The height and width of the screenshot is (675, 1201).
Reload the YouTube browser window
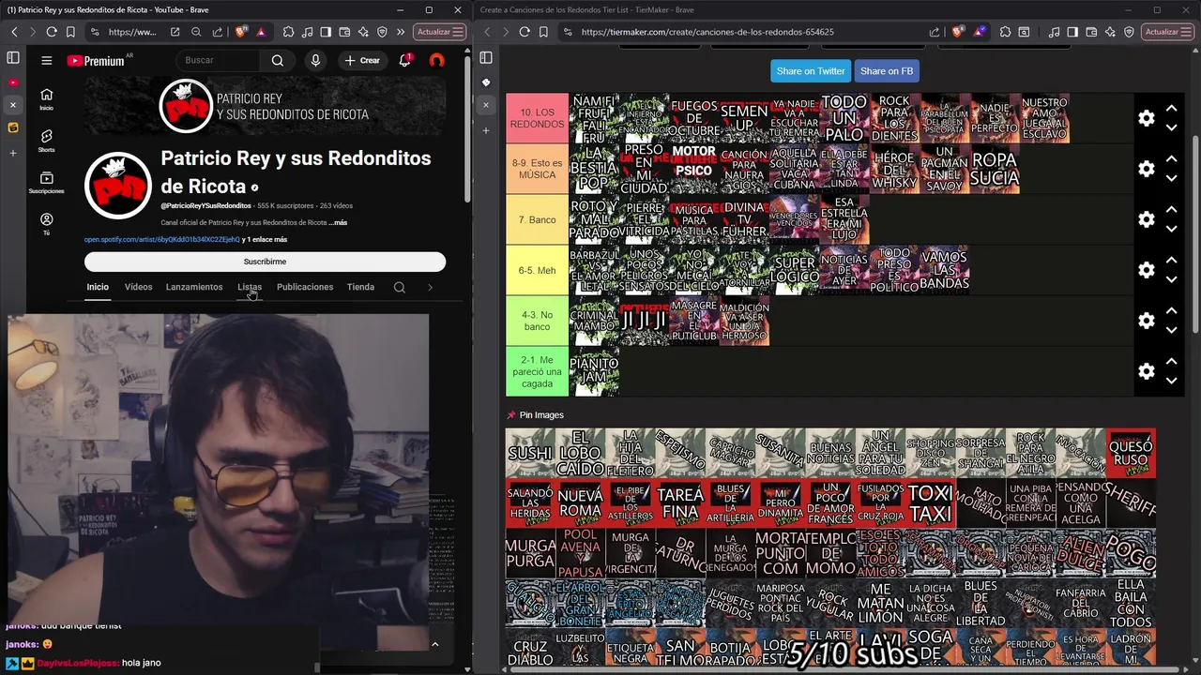pyautogui.click(x=52, y=32)
